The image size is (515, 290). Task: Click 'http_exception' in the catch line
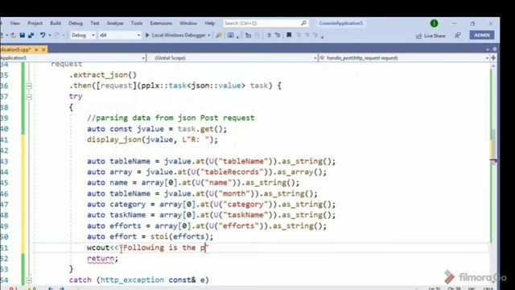click(132, 280)
